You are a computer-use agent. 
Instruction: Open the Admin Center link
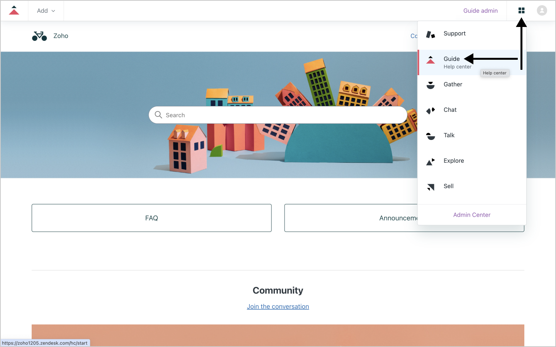(x=472, y=215)
